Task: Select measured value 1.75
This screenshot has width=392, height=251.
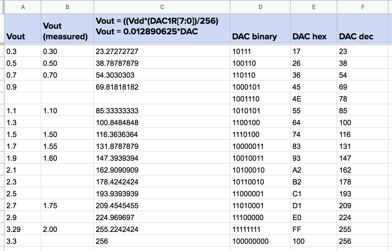Action: [x=67, y=206]
